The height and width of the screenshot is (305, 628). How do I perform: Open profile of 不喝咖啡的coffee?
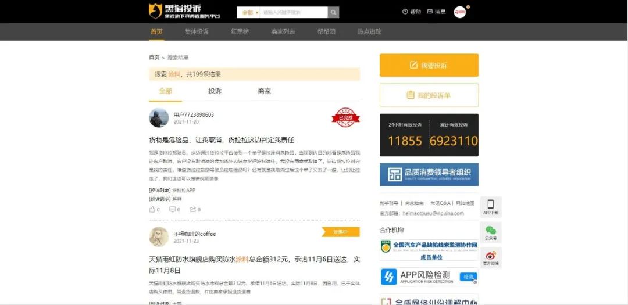click(195, 234)
